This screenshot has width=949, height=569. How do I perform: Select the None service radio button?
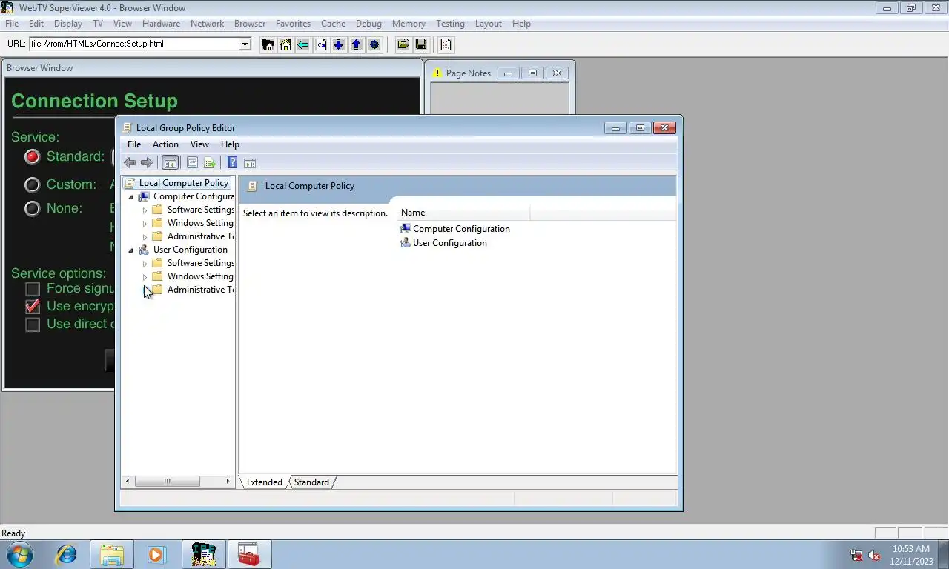tap(32, 208)
